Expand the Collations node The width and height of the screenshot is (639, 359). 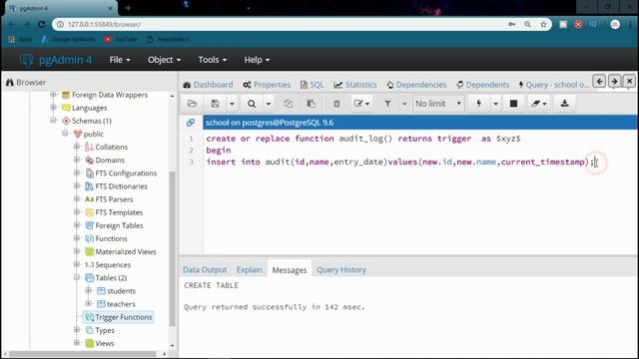pyautogui.click(x=77, y=147)
